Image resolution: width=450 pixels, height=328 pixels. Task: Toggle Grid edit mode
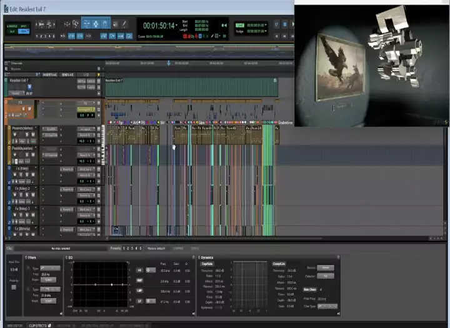tap(24, 31)
